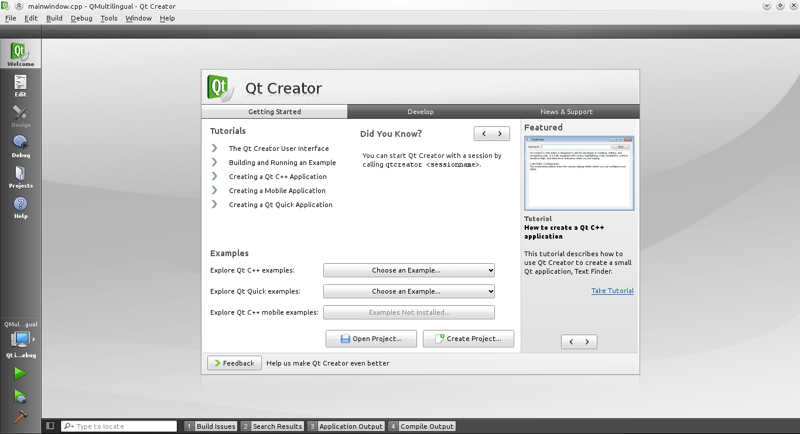Click the Create Project button
Image resolution: width=800 pixels, height=434 pixels.
tap(469, 339)
